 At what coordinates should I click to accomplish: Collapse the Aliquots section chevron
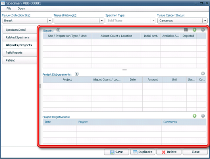click(58, 30)
